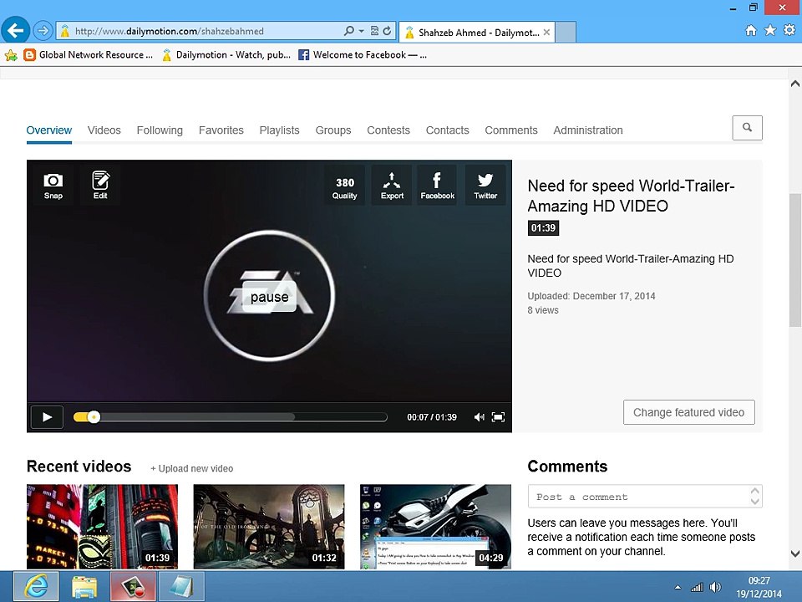Image resolution: width=802 pixels, height=602 pixels.
Task: Open the 01:32 recent video thumbnail
Action: tap(269, 526)
